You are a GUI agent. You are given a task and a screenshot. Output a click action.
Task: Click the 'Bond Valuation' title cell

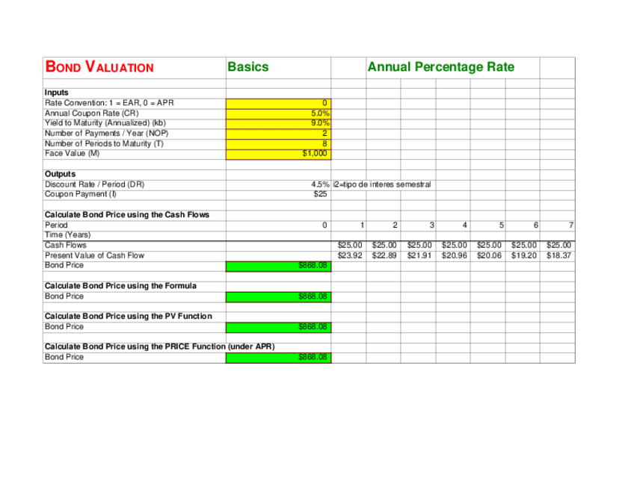point(135,67)
